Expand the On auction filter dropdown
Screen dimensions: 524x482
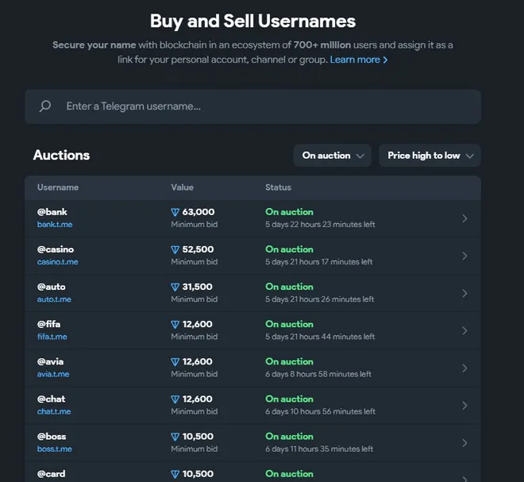coord(332,156)
